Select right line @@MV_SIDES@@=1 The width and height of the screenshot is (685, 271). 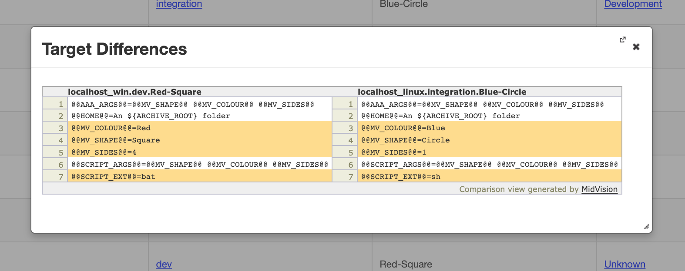pos(489,152)
